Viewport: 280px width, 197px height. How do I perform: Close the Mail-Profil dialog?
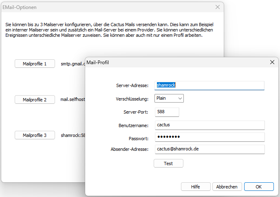tap(272, 62)
